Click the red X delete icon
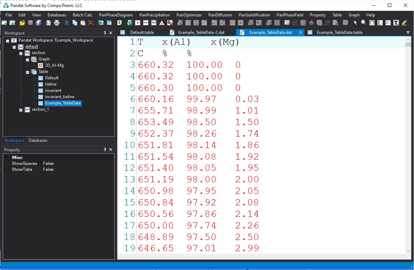This screenshot has height=270, width=414. click(91, 23)
